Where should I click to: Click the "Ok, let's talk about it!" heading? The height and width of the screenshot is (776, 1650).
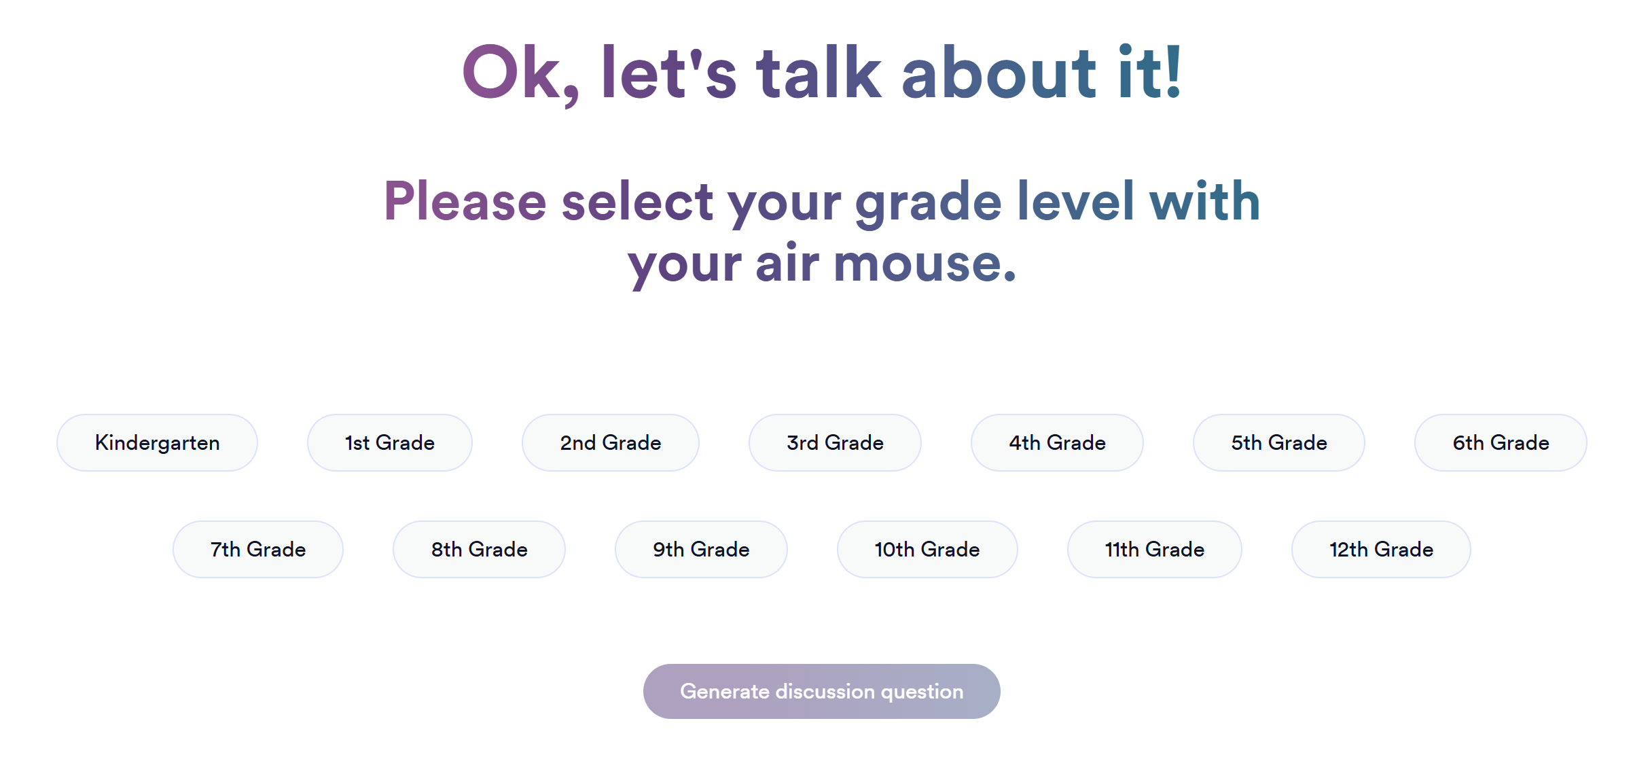click(x=822, y=73)
